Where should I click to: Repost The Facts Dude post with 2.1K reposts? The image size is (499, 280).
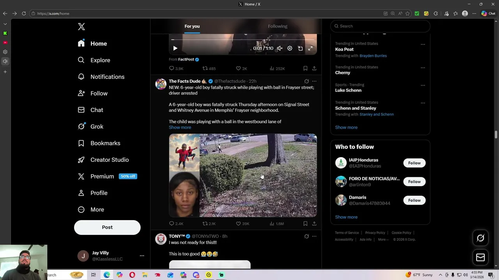209,224
